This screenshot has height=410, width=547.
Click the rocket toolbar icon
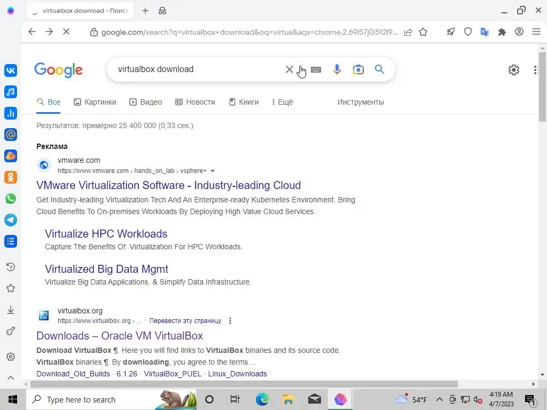coord(451,32)
